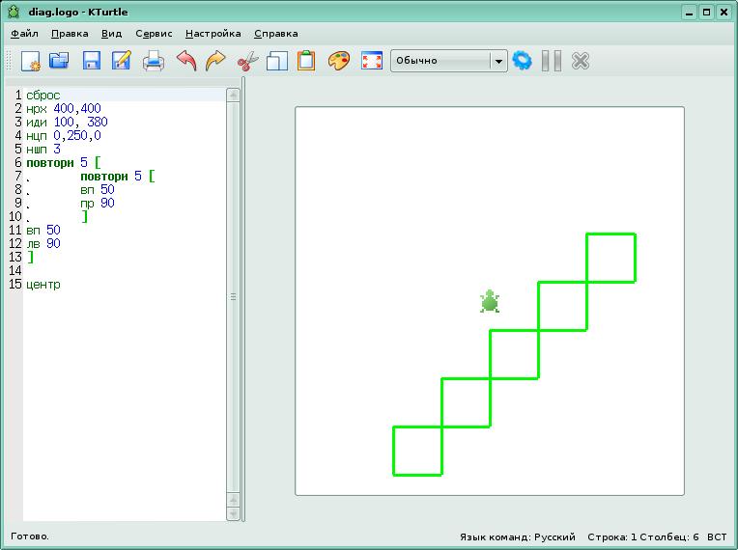Open the color picker palette icon

[x=338, y=61]
